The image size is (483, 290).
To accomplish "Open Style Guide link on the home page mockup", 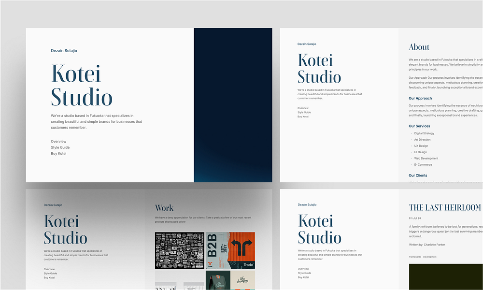I will click(x=60, y=147).
